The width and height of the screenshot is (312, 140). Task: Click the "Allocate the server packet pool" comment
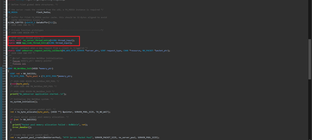click(x=33, y=109)
